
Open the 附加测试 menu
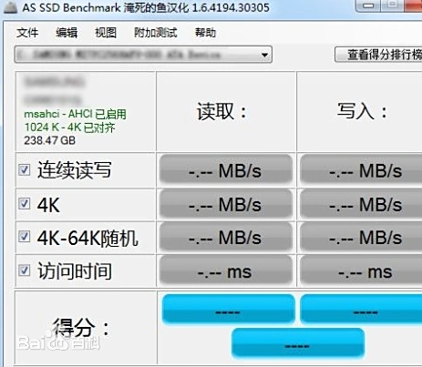coord(156,32)
